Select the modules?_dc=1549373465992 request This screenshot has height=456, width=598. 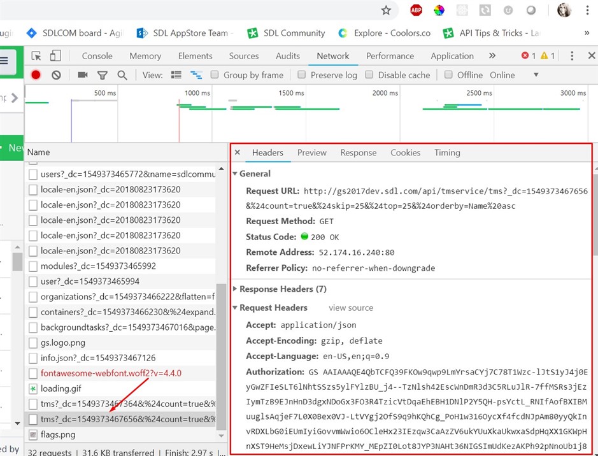(x=122, y=266)
